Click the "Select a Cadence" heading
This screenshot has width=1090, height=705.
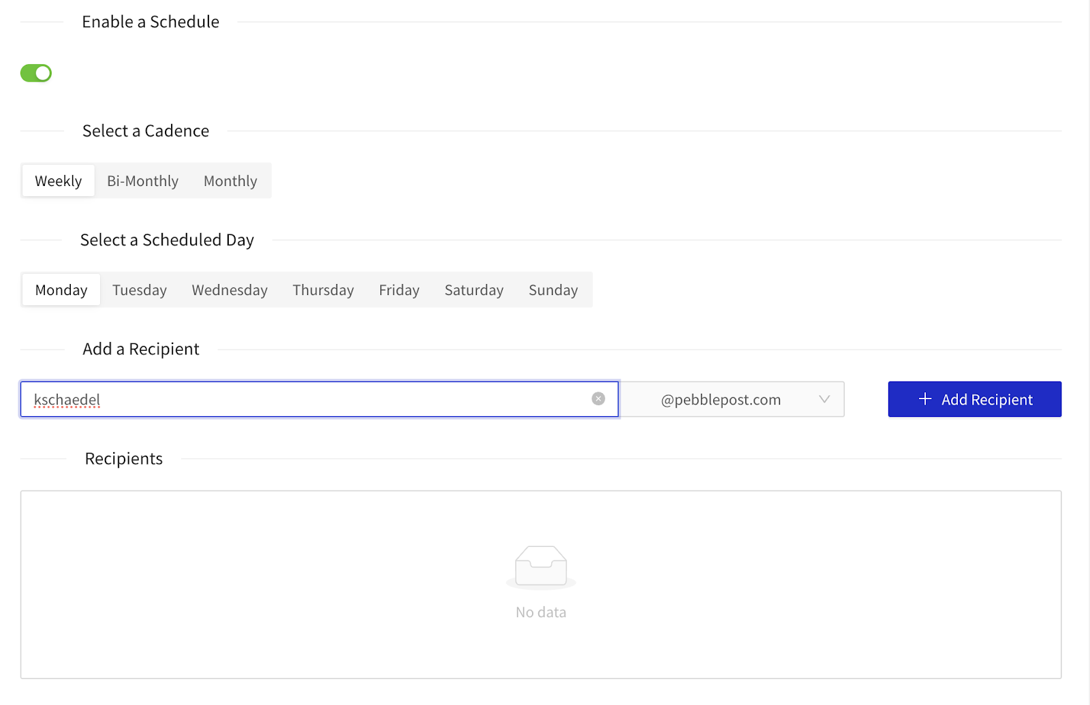coord(146,131)
